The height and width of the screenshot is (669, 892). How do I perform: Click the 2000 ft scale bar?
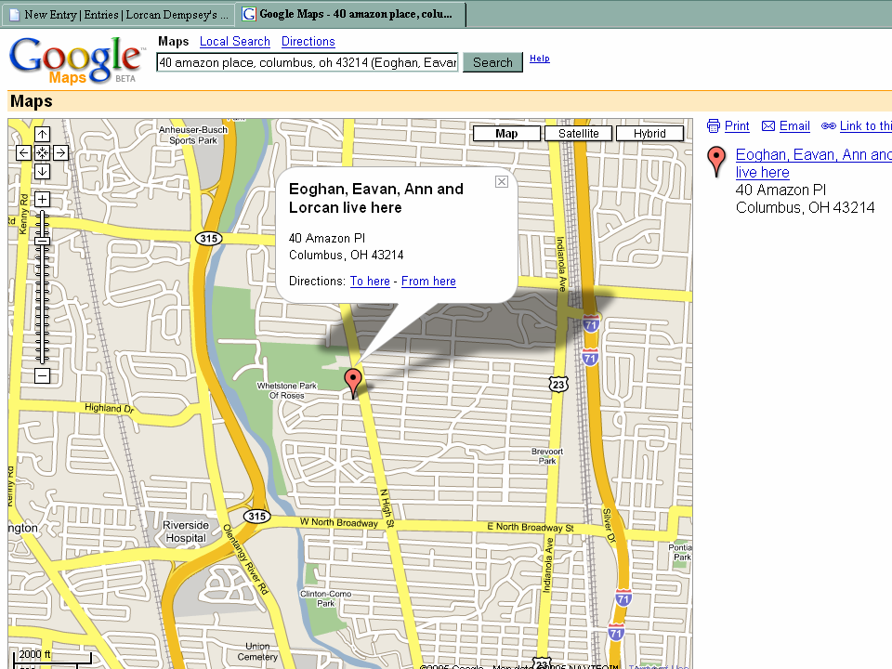pyautogui.click(x=51, y=656)
